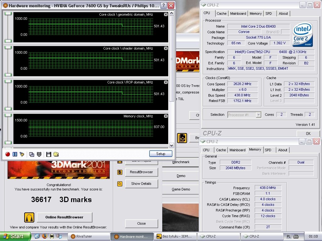Viewport: 322px width, 241px height.
Task: Click the Setup button in Hardware monitoring
Action: coord(161,154)
